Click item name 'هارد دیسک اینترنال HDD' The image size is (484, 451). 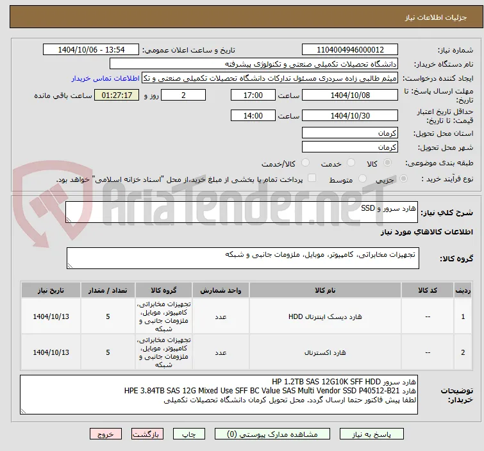(x=325, y=316)
